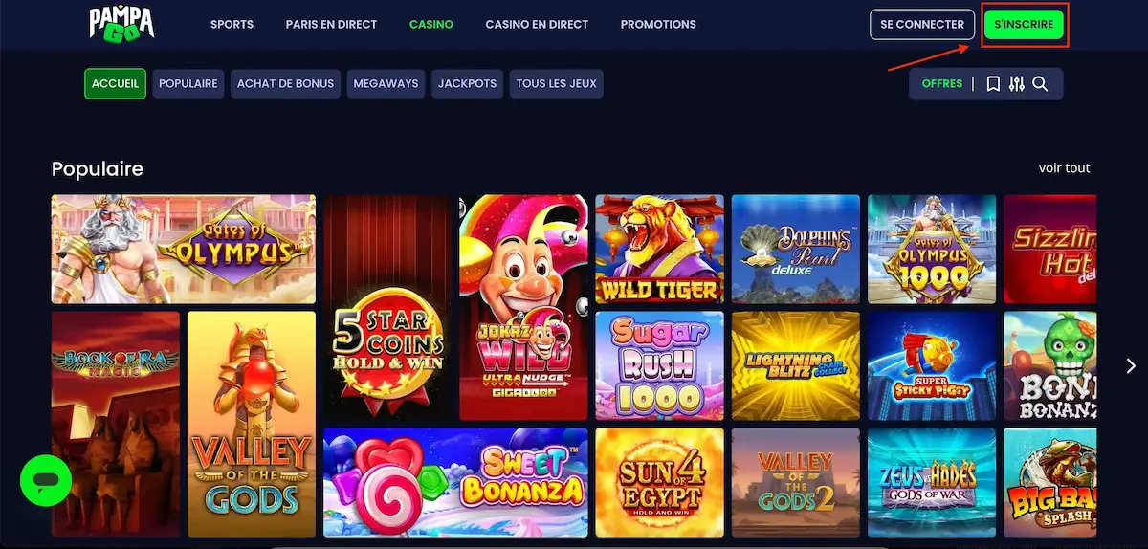The image size is (1148, 549).
Task: Click the S'inscrire signup button
Action: tap(1024, 24)
